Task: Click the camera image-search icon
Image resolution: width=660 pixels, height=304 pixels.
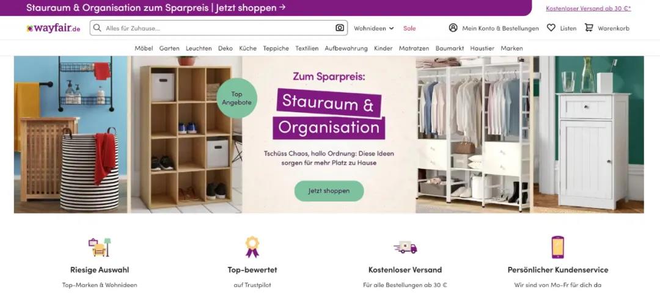Action: (x=340, y=28)
